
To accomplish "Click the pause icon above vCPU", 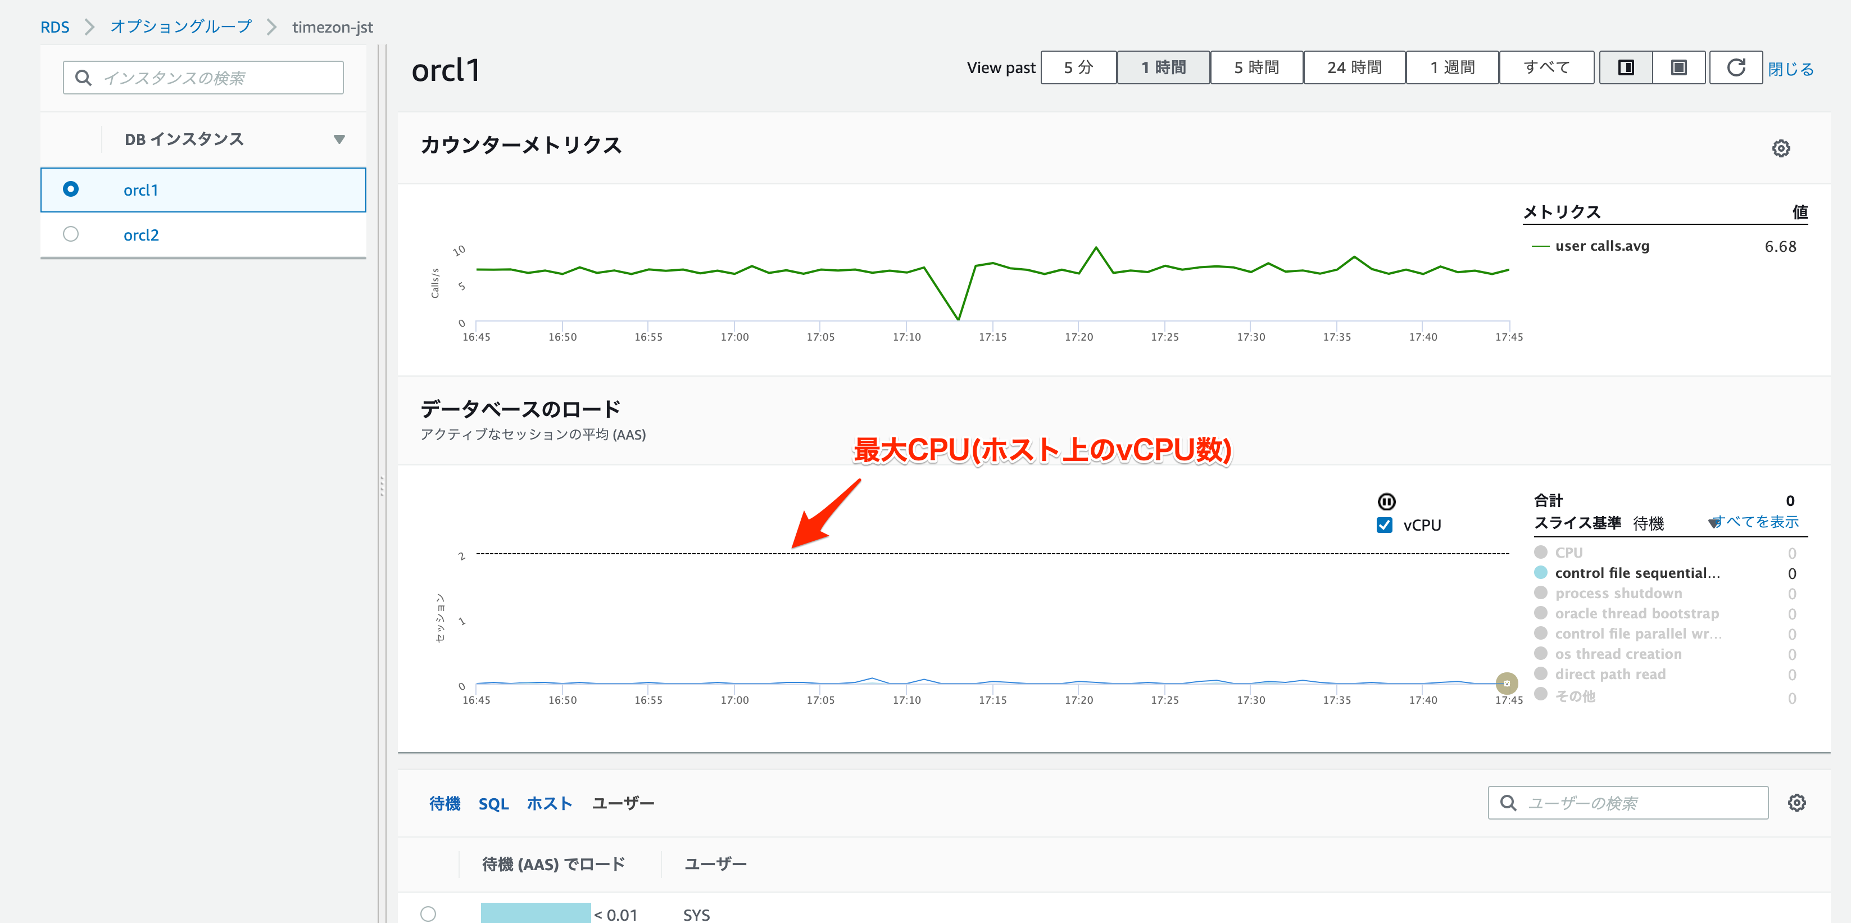I will (1386, 501).
